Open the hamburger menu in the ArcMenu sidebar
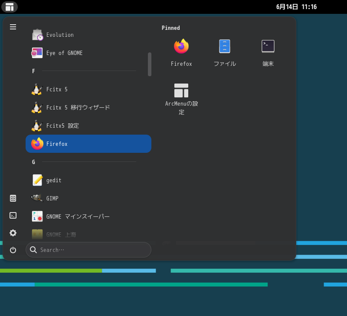347x316 pixels. (x=13, y=27)
